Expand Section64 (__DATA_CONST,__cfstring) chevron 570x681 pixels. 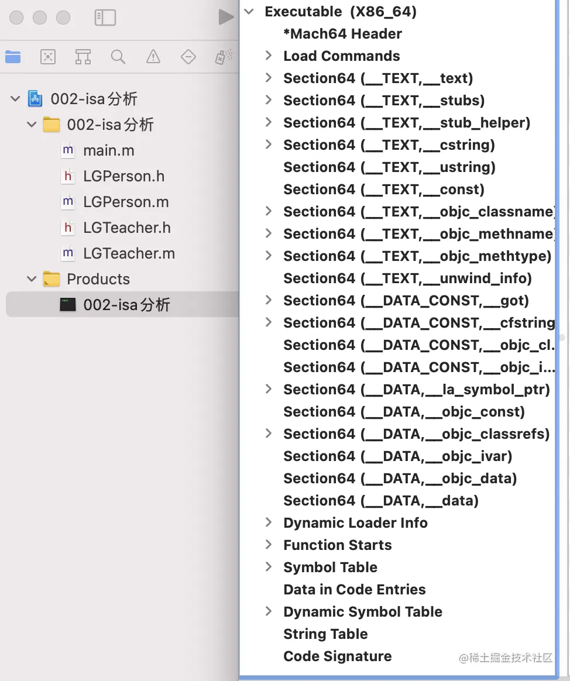pos(269,322)
